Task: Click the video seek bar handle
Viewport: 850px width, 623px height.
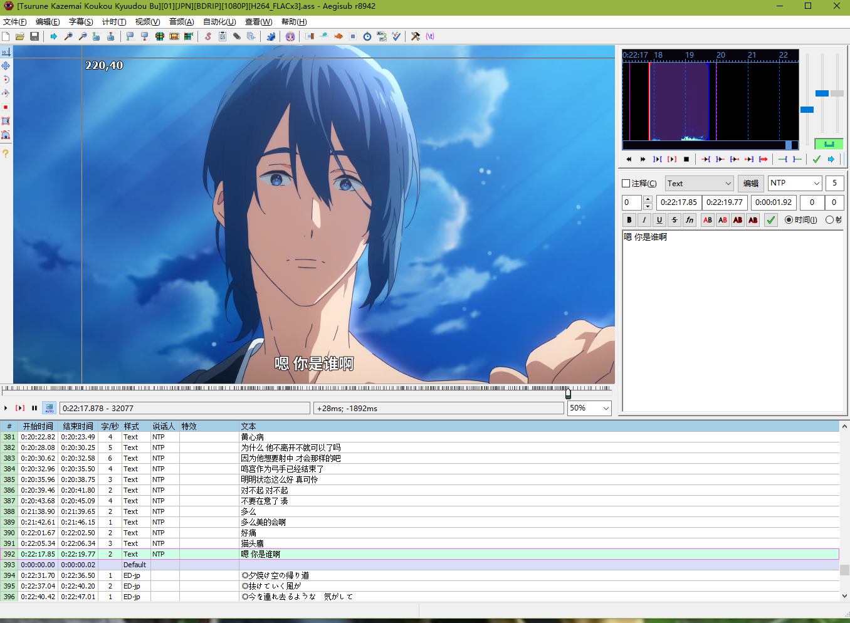Action: pyautogui.click(x=568, y=394)
